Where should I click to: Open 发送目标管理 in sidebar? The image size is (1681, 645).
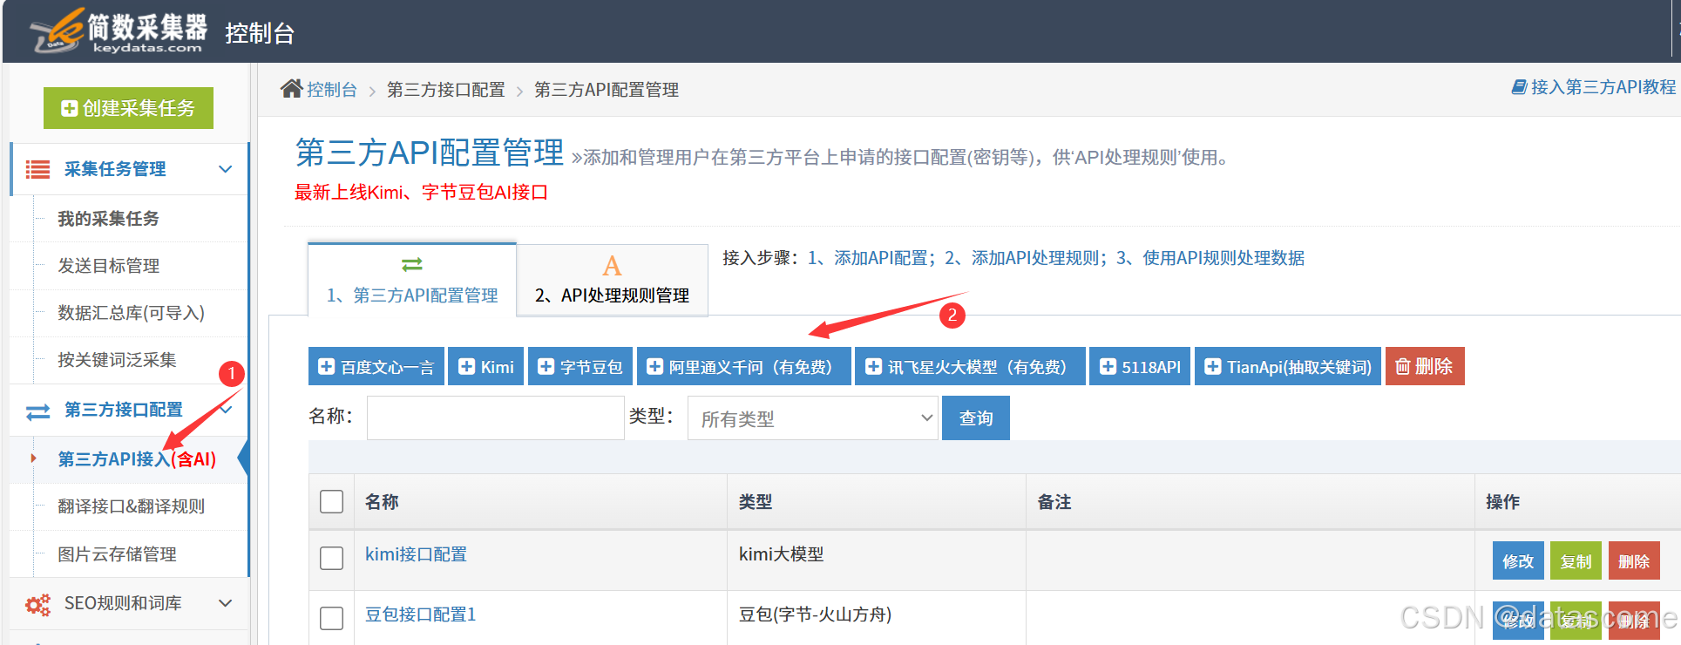[108, 266]
